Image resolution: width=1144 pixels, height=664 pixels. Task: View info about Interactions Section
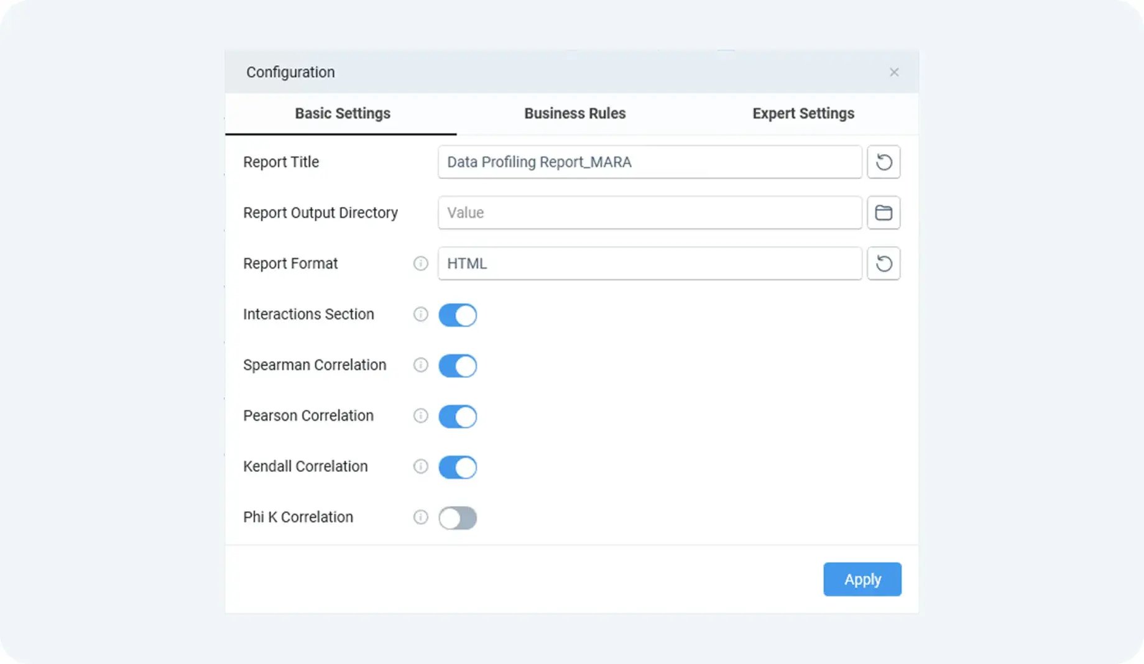(x=421, y=315)
